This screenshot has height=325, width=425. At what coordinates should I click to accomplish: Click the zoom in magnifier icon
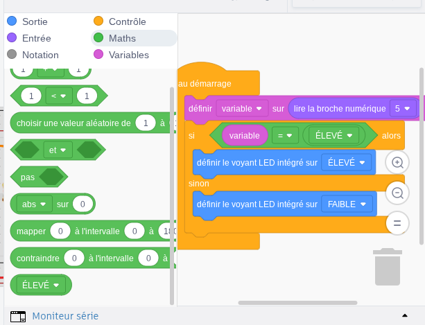(x=397, y=162)
